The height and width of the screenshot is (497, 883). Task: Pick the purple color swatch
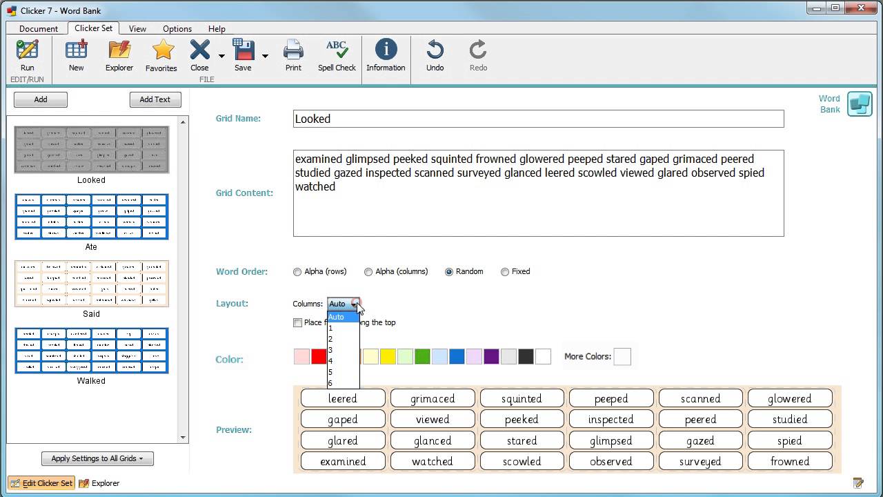click(491, 356)
